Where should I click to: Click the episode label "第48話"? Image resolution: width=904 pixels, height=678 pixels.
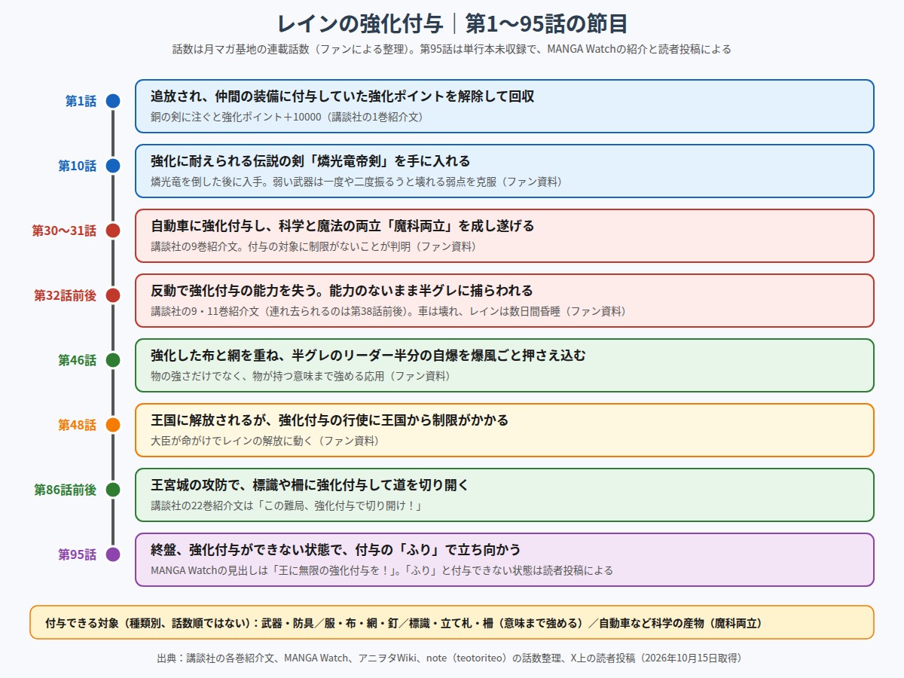click(x=78, y=425)
